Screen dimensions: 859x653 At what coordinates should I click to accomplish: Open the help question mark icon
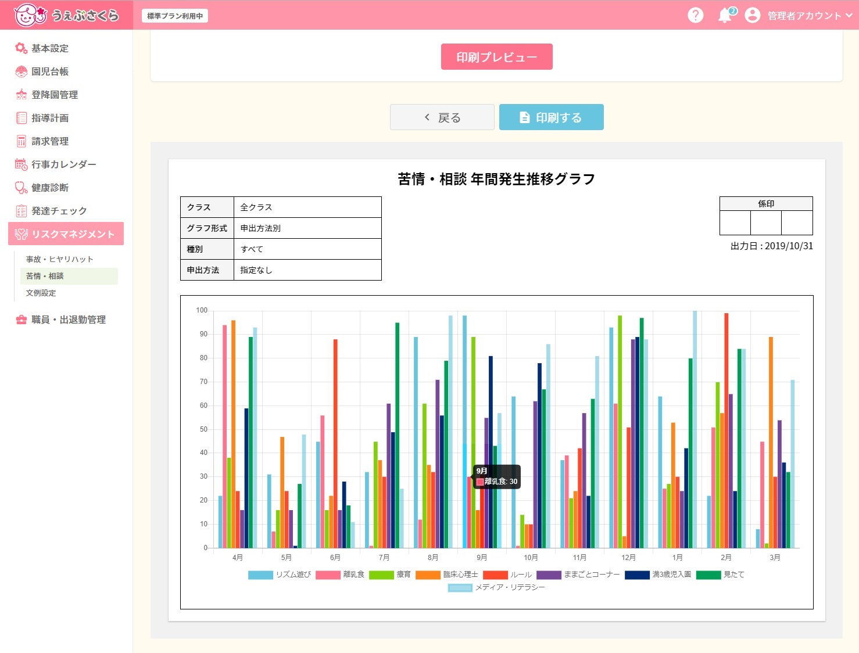click(x=695, y=15)
